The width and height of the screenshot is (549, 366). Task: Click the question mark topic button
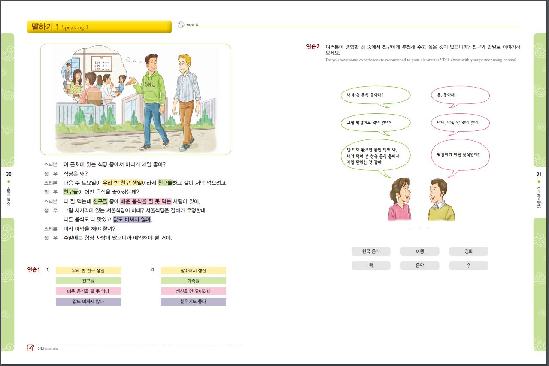pos(468,266)
